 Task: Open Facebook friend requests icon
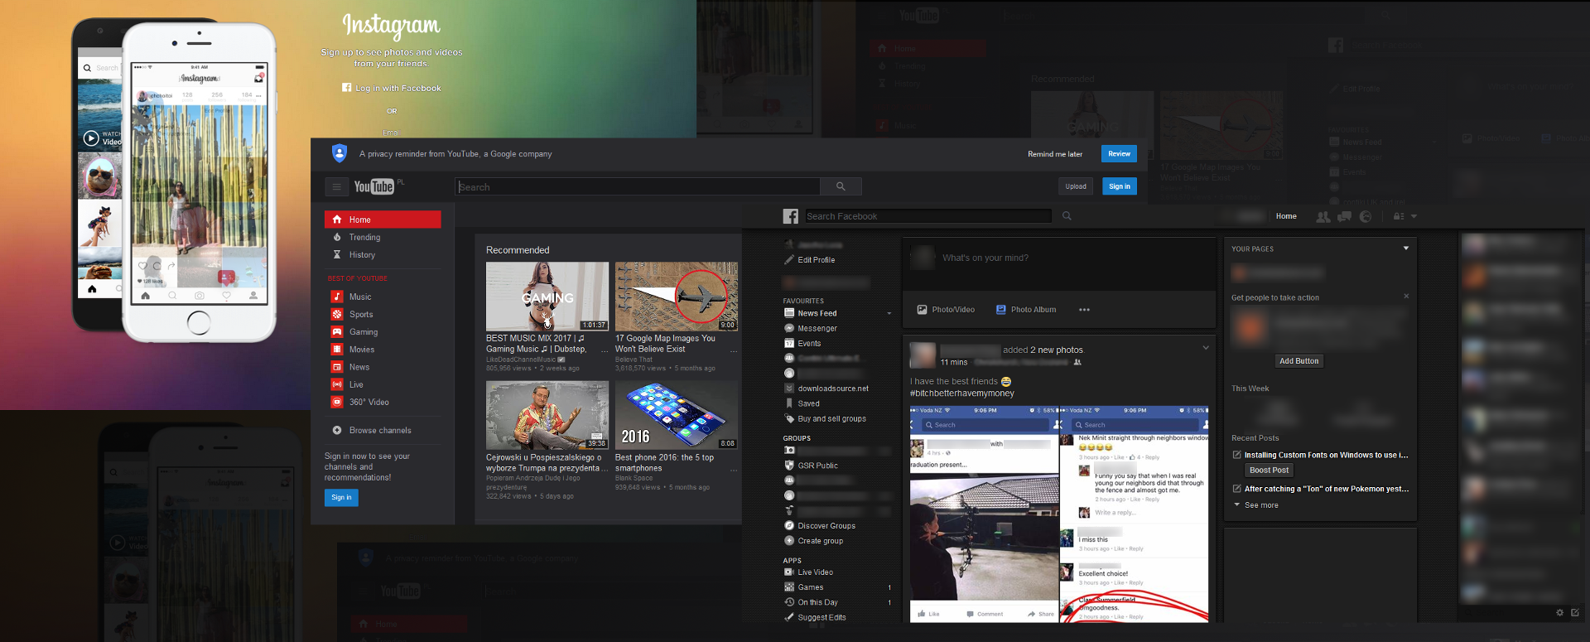(x=1323, y=216)
